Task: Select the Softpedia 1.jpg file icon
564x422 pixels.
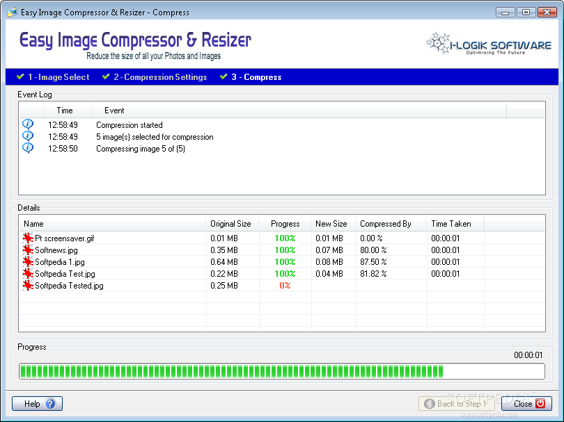Action: point(28,261)
